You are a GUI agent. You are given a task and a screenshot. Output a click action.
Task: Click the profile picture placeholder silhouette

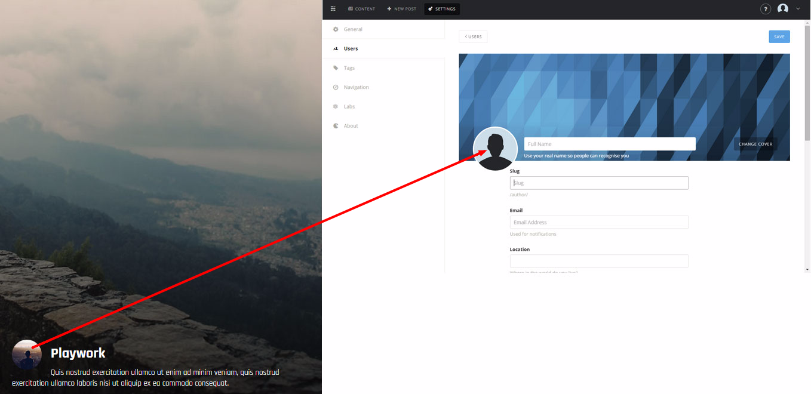click(x=495, y=149)
